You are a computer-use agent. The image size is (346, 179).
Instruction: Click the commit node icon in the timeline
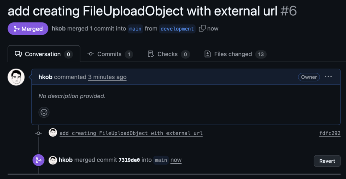(x=38, y=133)
